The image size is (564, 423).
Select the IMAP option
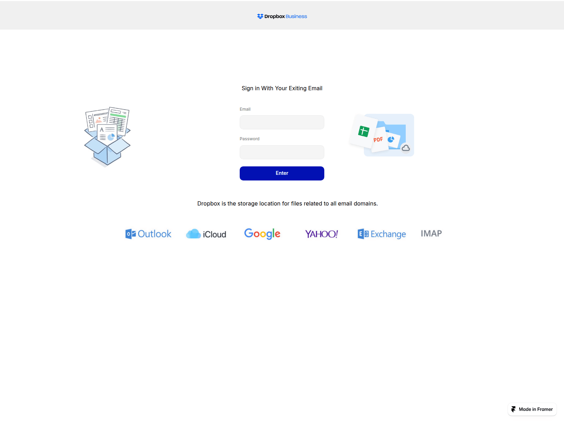tap(431, 233)
